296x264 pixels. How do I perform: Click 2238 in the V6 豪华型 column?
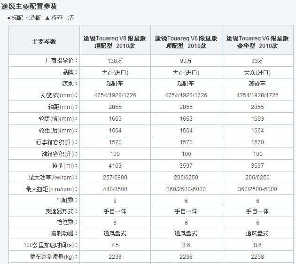tap(257, 257)
